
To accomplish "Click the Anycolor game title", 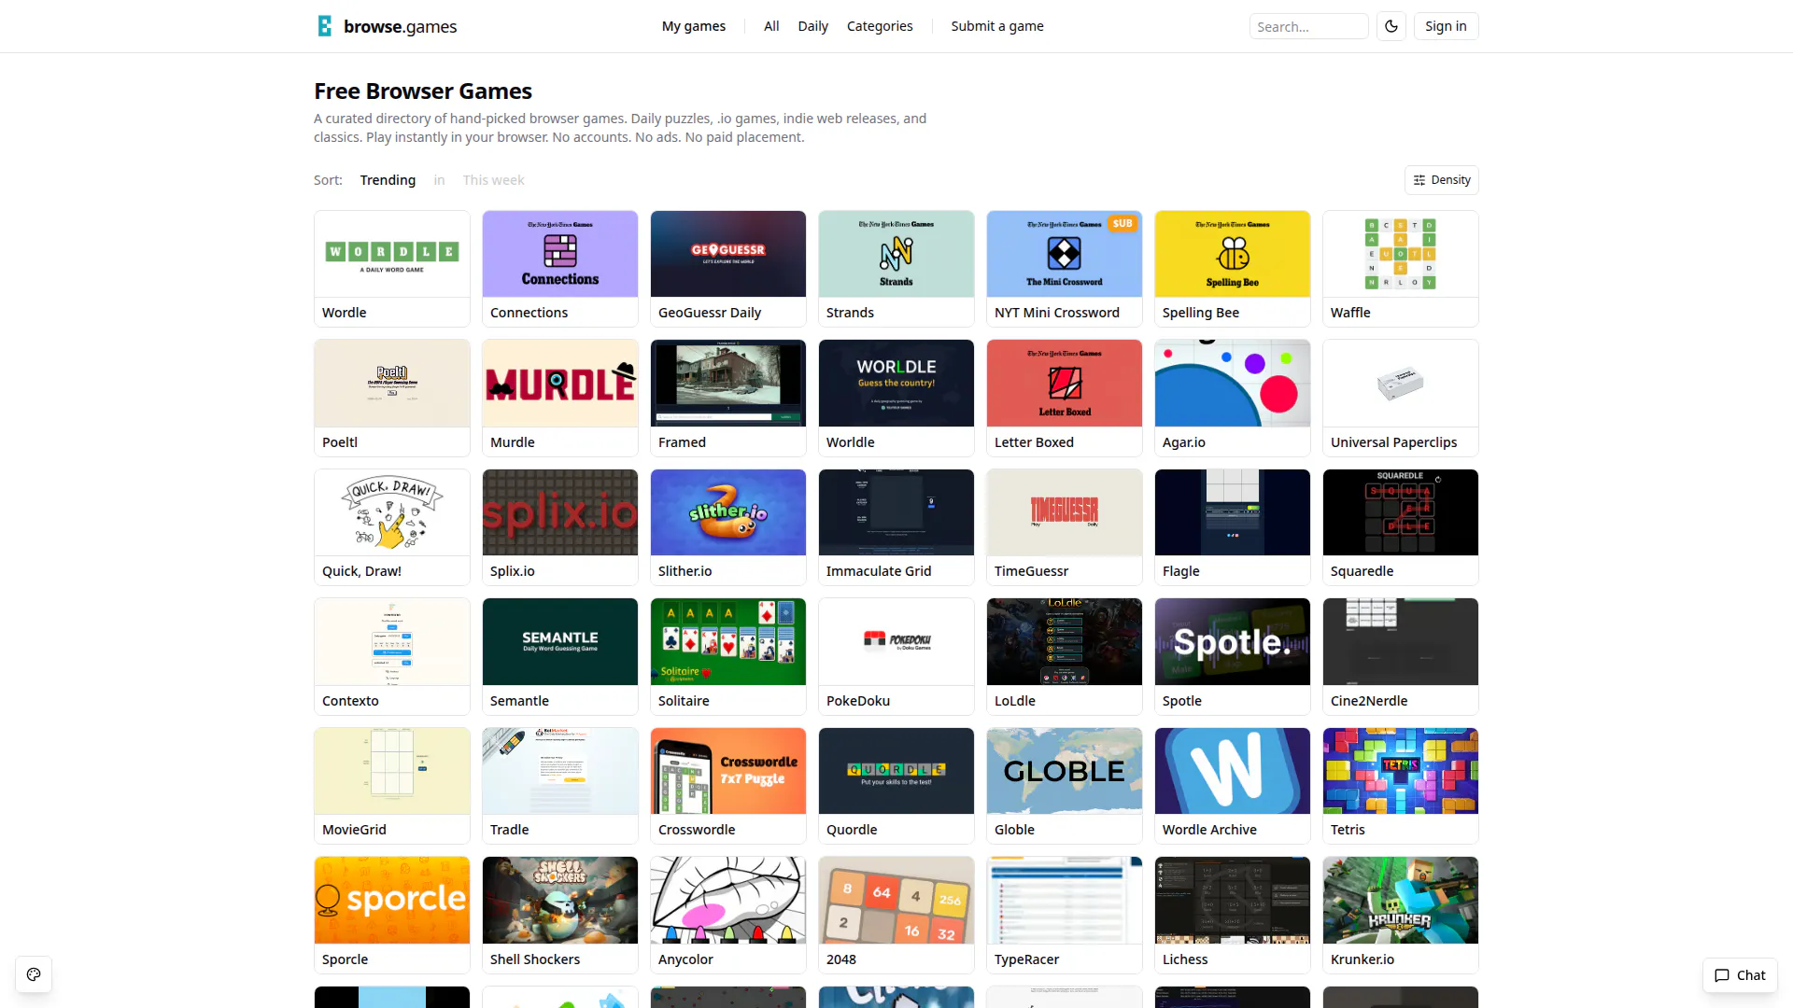I will click(x=685, y=959).
